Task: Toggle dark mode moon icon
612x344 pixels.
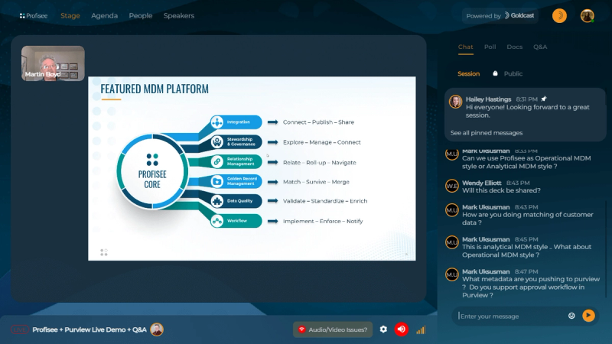Action: click(x=559, y=15)
